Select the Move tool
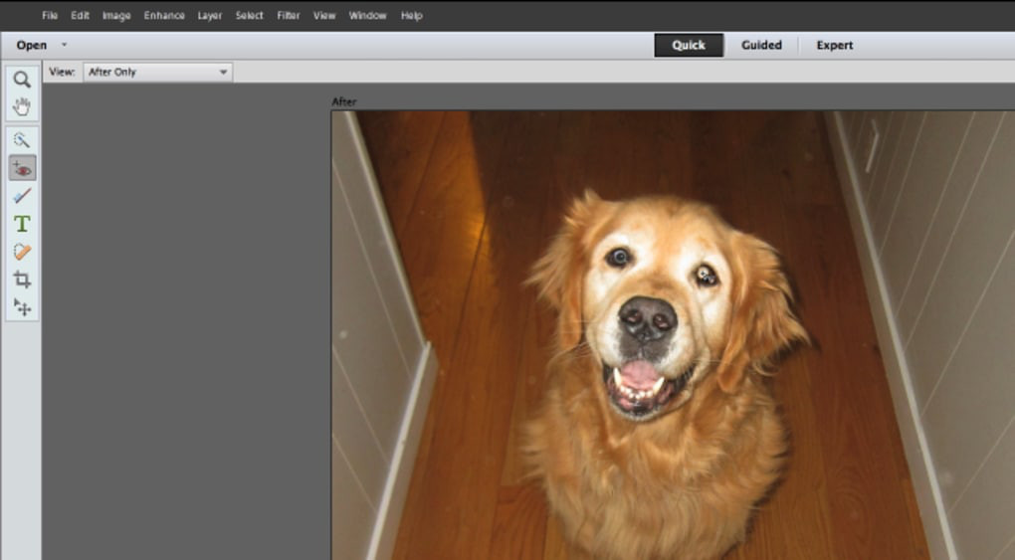The image size is (1015, 560). pyautogui.click(x=22, y=307)
